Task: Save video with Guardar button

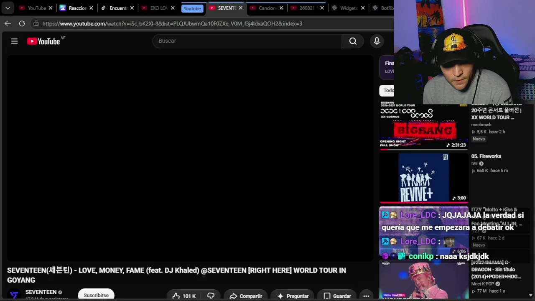Action: click(337, 296)
